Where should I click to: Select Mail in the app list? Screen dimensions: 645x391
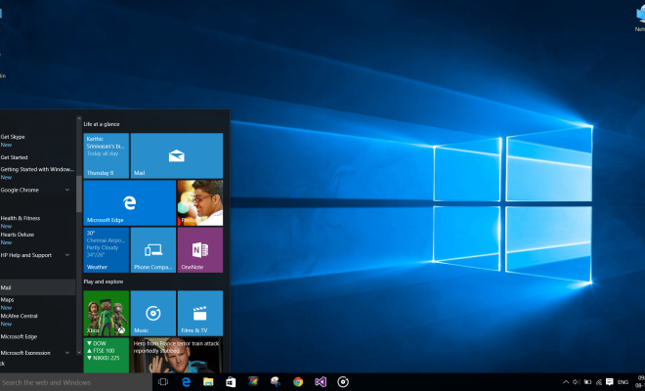37,287
